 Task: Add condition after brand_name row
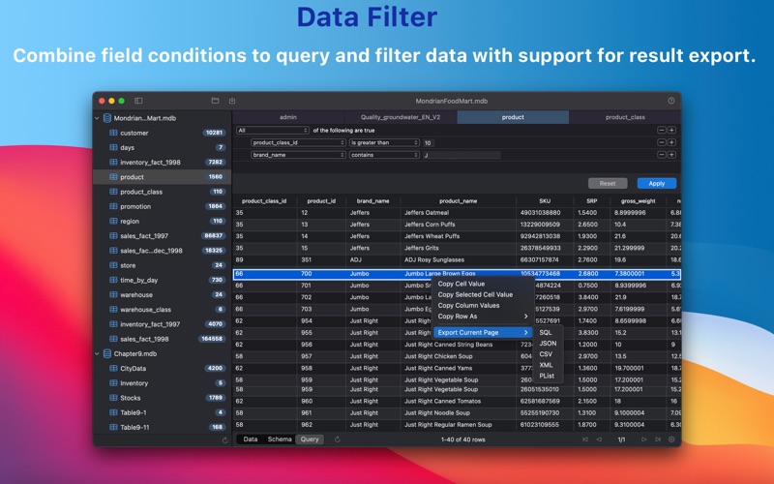click(671, 155)
